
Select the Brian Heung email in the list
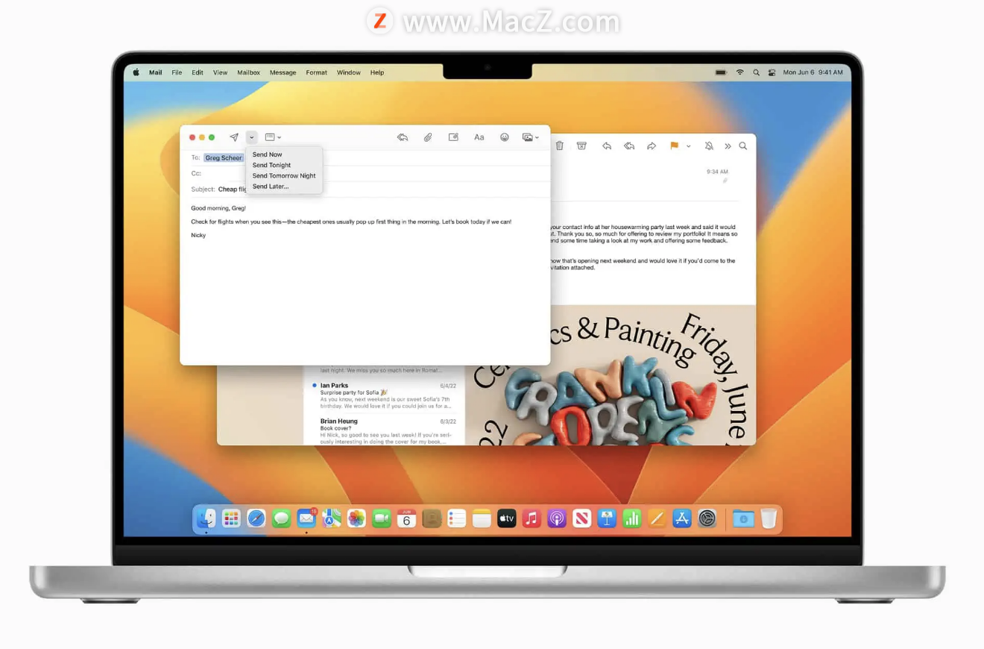(385, 431)
